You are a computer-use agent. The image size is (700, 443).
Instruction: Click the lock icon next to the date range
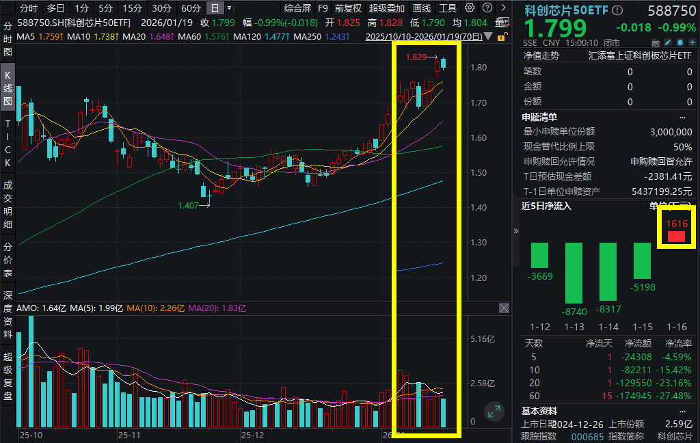501,36
